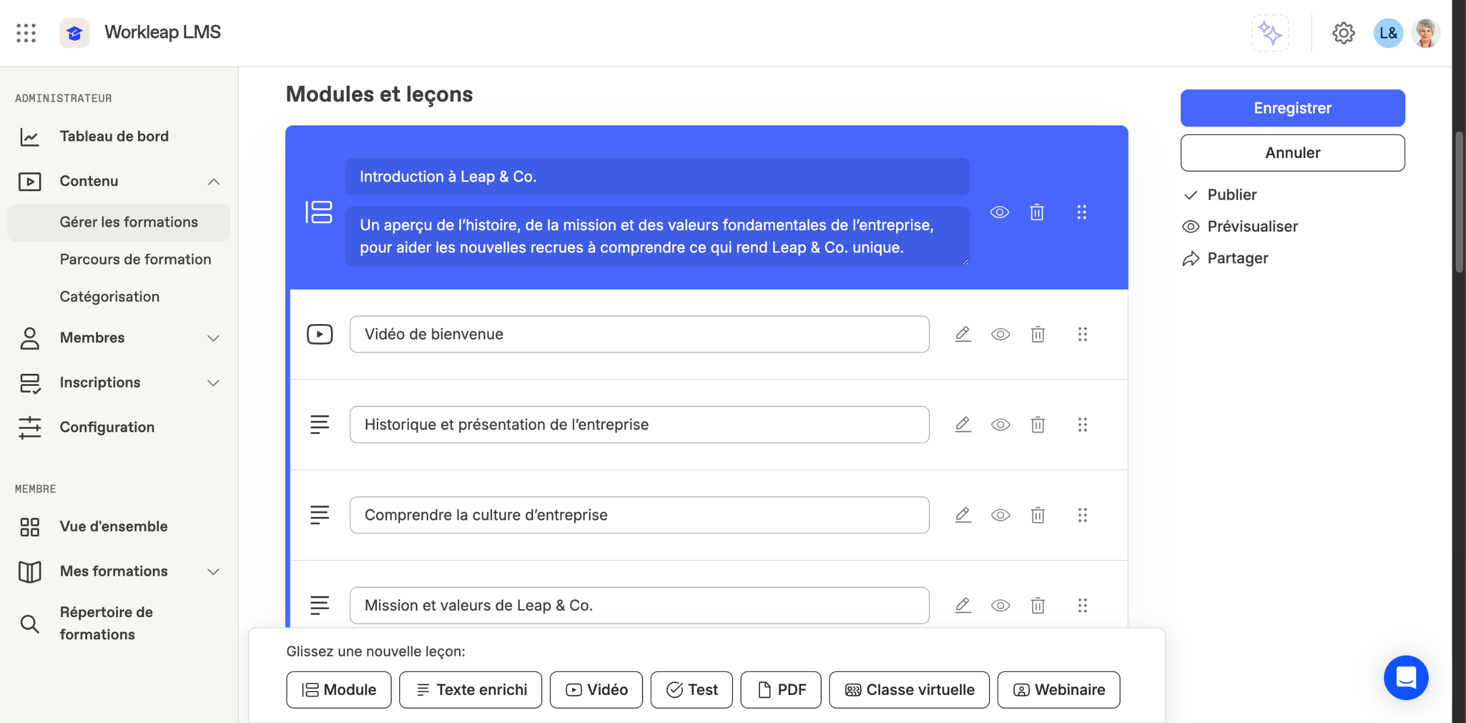Edit the Vidéo de bienvenue lesson pencil icon
The height and width of the screenshot is (723, 1466).
click(963, 334)
